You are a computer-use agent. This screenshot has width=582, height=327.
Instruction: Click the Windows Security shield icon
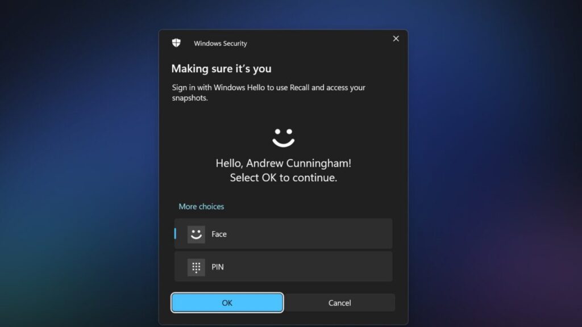[176, 43]
